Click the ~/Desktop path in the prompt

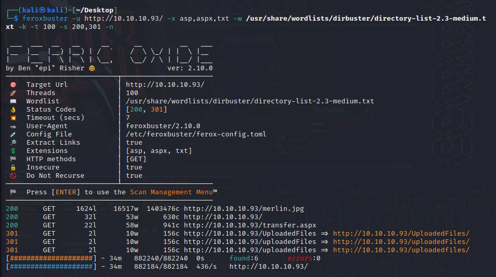click(95, 10)
